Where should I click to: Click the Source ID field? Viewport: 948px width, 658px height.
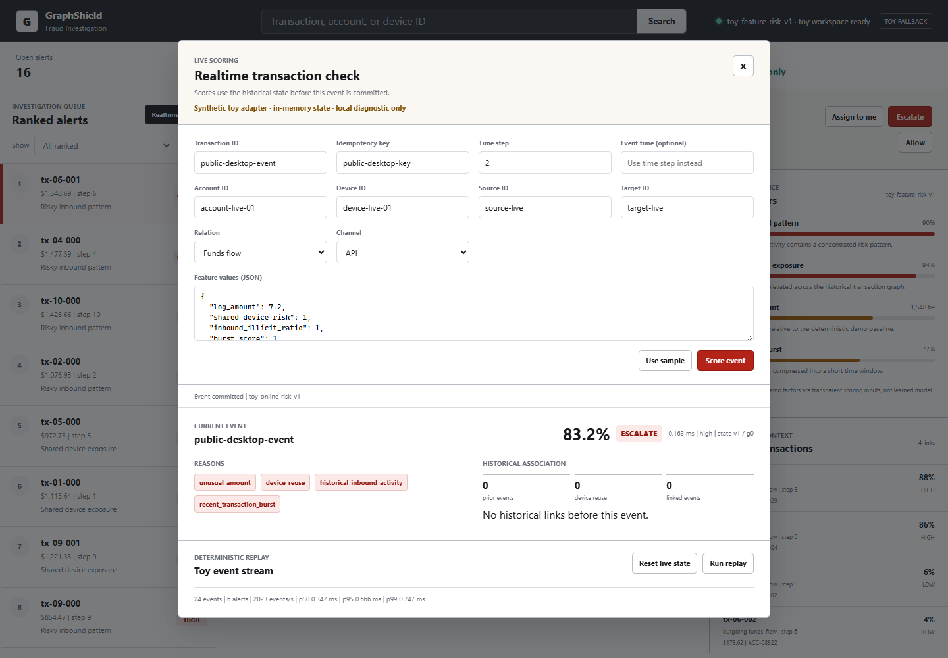pyautogui.click(x=545, y=207)
